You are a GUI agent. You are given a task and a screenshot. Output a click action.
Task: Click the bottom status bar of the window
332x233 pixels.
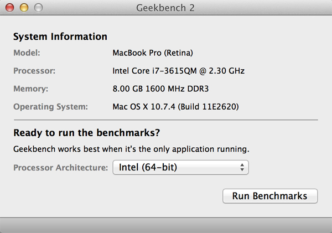click(166, 225)
